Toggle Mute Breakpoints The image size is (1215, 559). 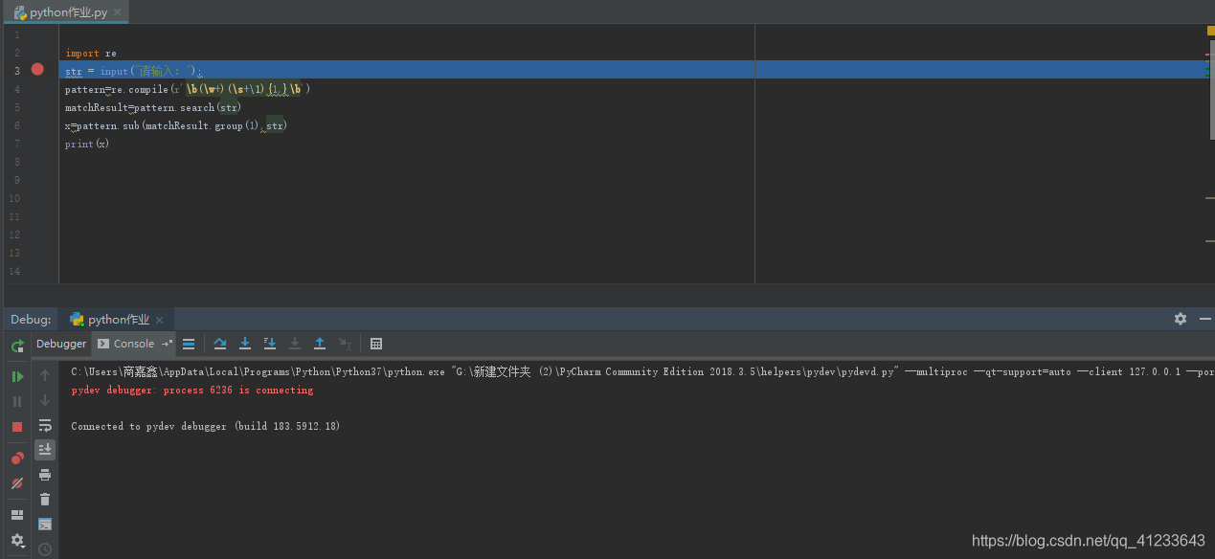pos(16,483)
